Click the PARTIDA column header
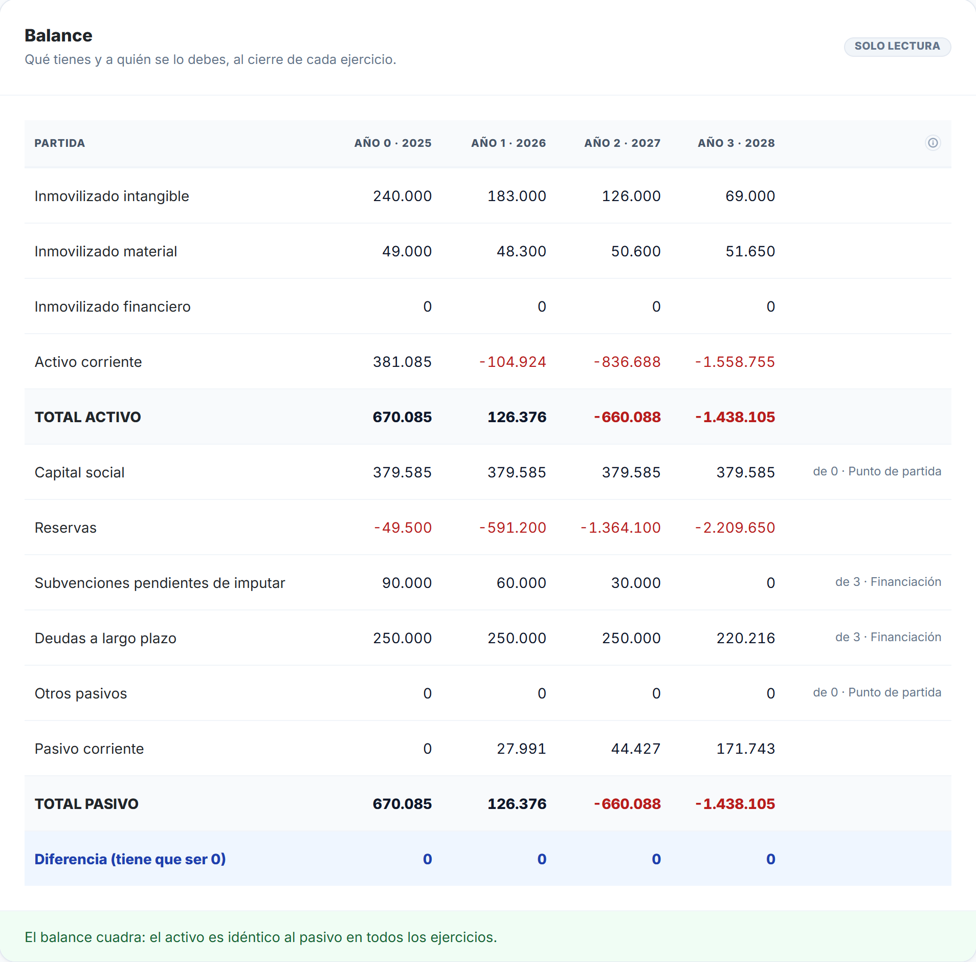This screenshot has width=976, height=962. 60,143
